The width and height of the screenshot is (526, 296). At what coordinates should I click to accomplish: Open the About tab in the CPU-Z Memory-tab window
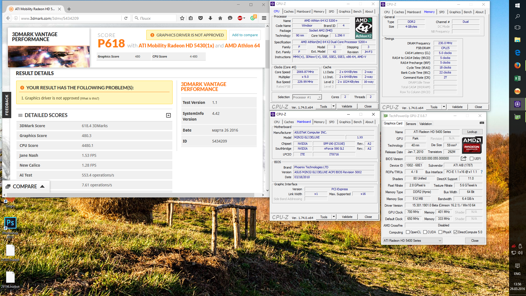[479, 12]
